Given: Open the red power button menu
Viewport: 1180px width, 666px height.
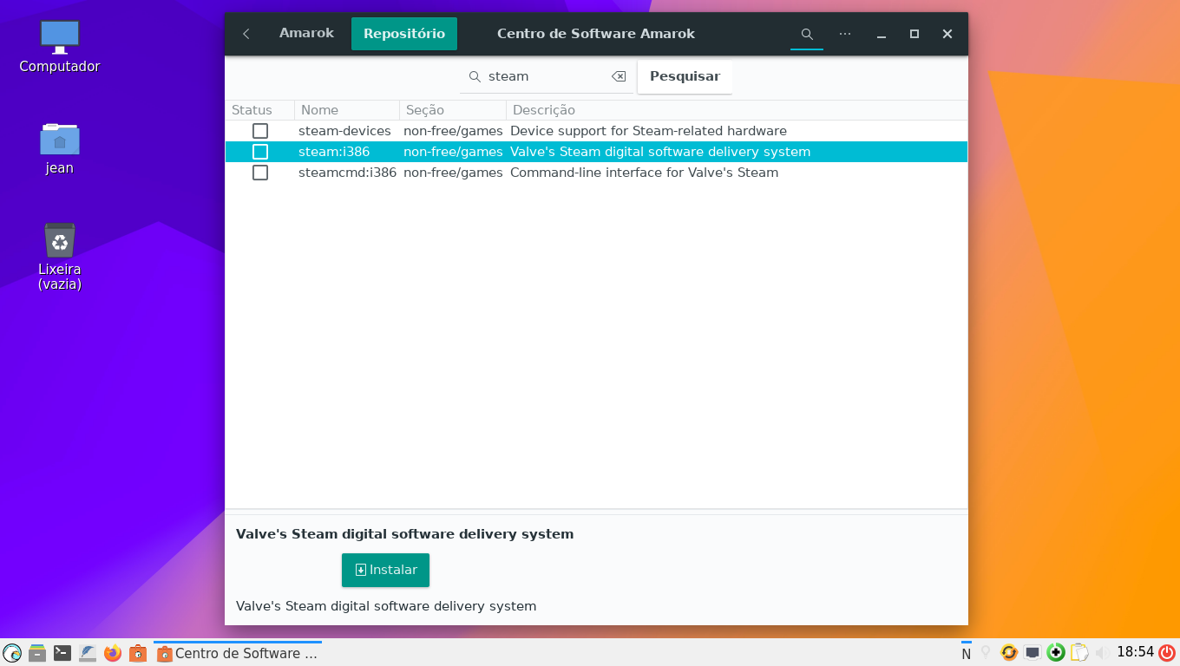Looking at the screenshot, I should point(1167,652).
